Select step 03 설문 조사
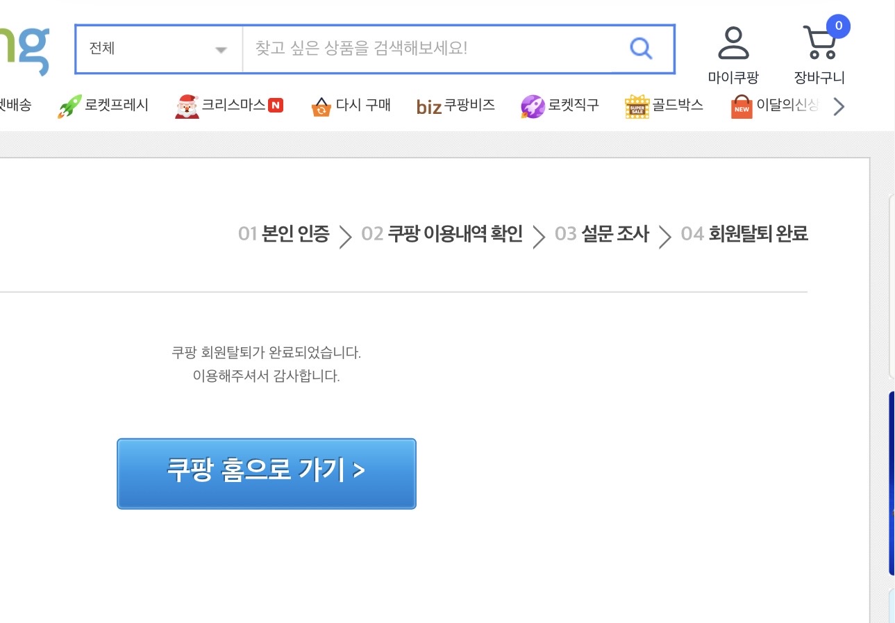Viewport: 895px width, 623px height. (601, 234)
